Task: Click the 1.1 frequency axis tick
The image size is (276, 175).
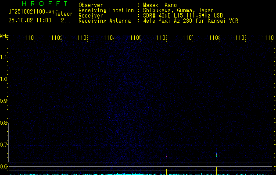Action: (4, 57)
